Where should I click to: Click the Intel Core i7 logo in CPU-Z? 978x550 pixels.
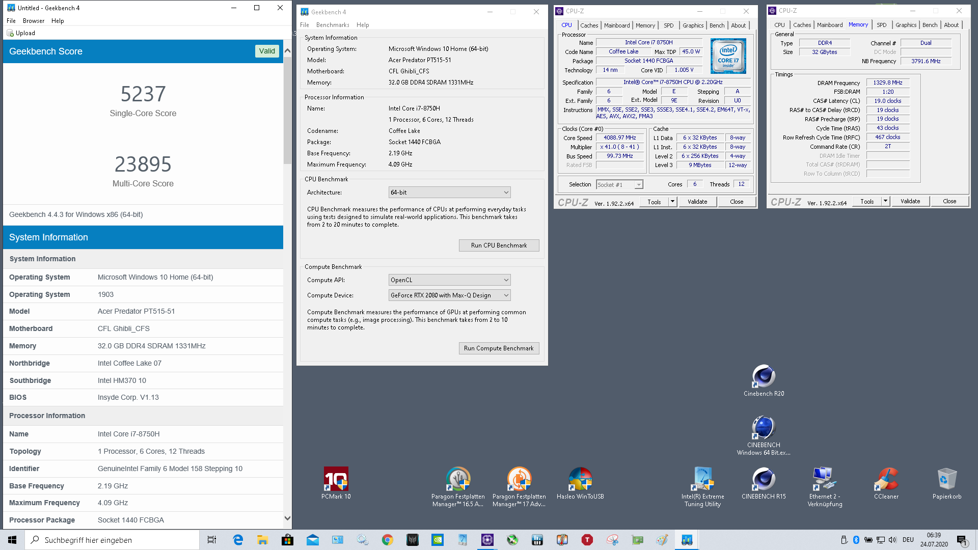728,56
